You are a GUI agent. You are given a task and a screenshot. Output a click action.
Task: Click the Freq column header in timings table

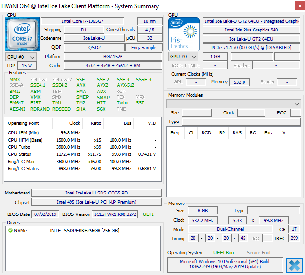coord(175,133)
